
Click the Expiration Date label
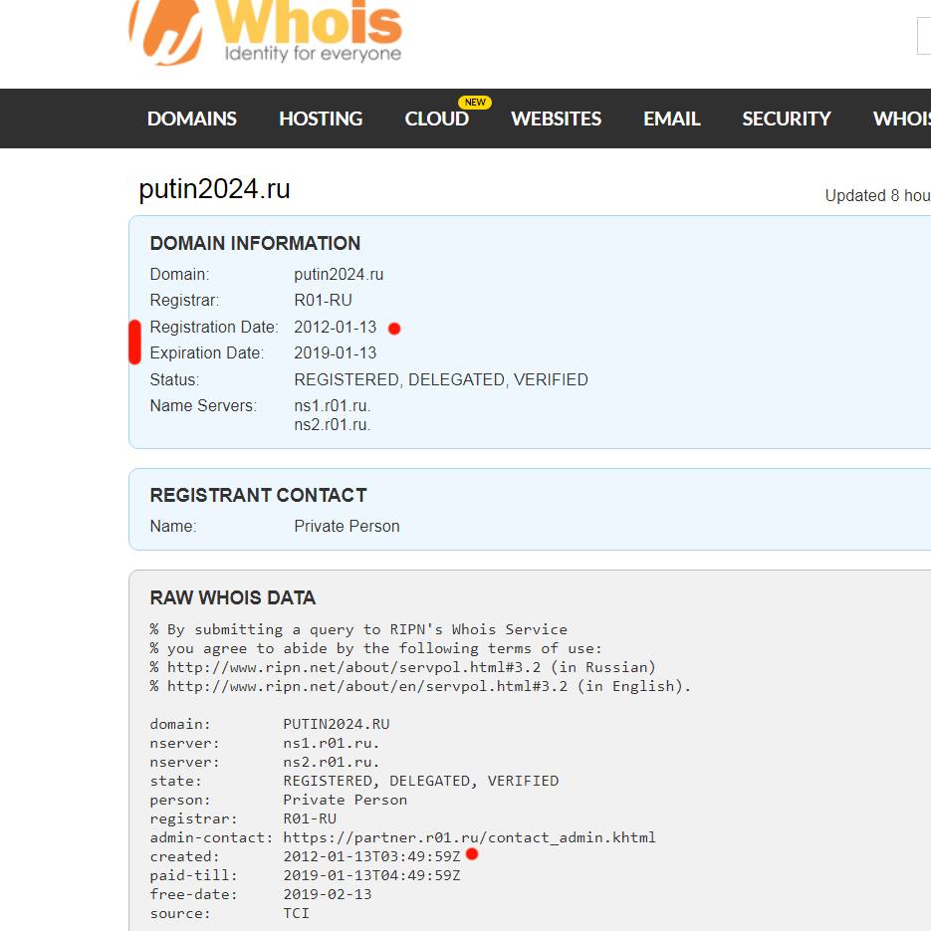pos(207,353)
